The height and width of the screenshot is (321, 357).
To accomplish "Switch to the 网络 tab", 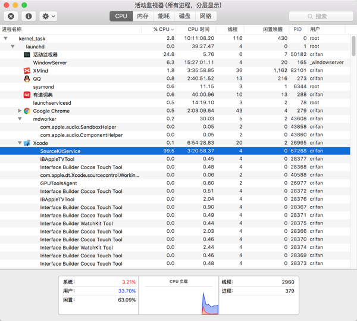I will tap(206, 16).
